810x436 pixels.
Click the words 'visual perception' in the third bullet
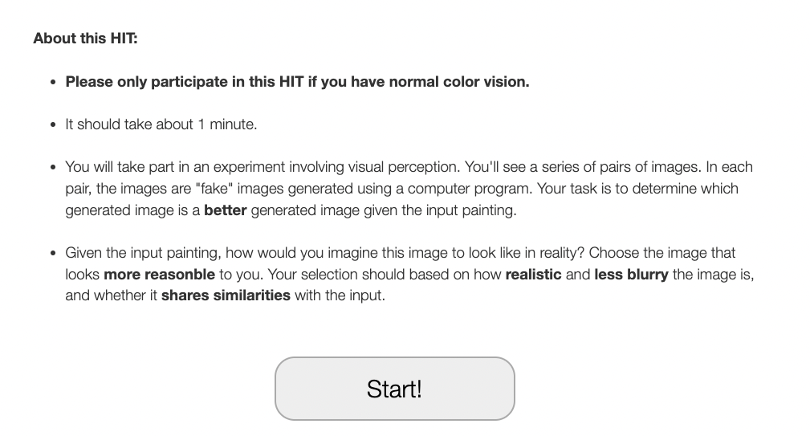coord(404,167)
